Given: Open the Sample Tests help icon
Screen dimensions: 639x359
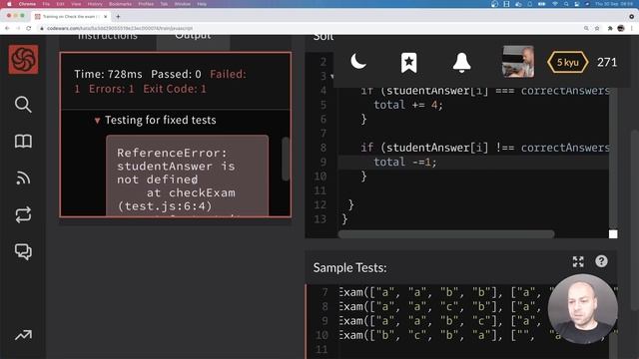Looking at the screenshot, I should 601,261.
